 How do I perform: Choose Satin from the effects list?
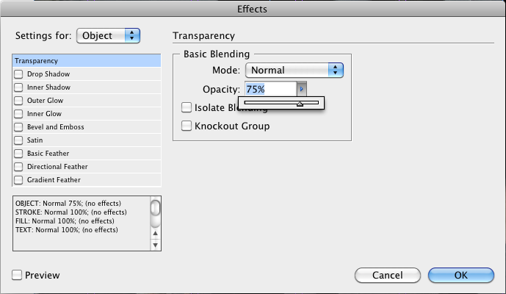[35, 140]
